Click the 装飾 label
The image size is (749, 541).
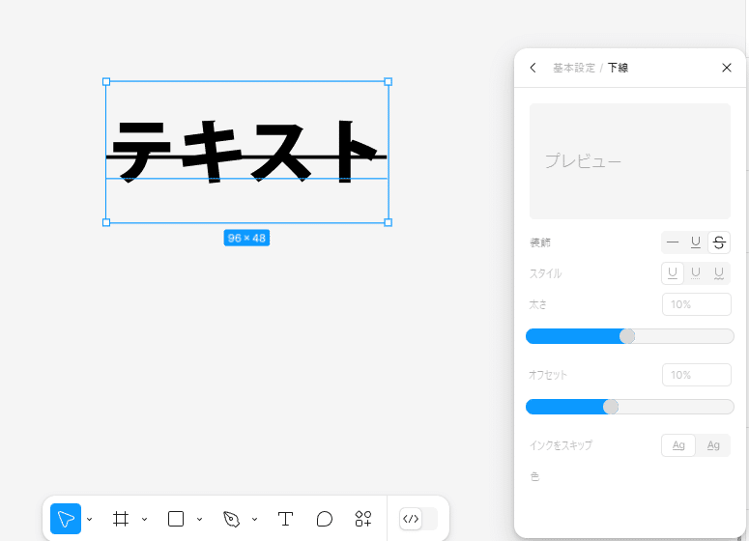540,242
